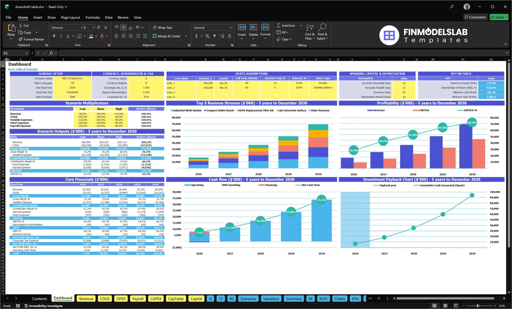Open the View ribbon tab
Screen dimensions: 512x309
coord(137,17)
